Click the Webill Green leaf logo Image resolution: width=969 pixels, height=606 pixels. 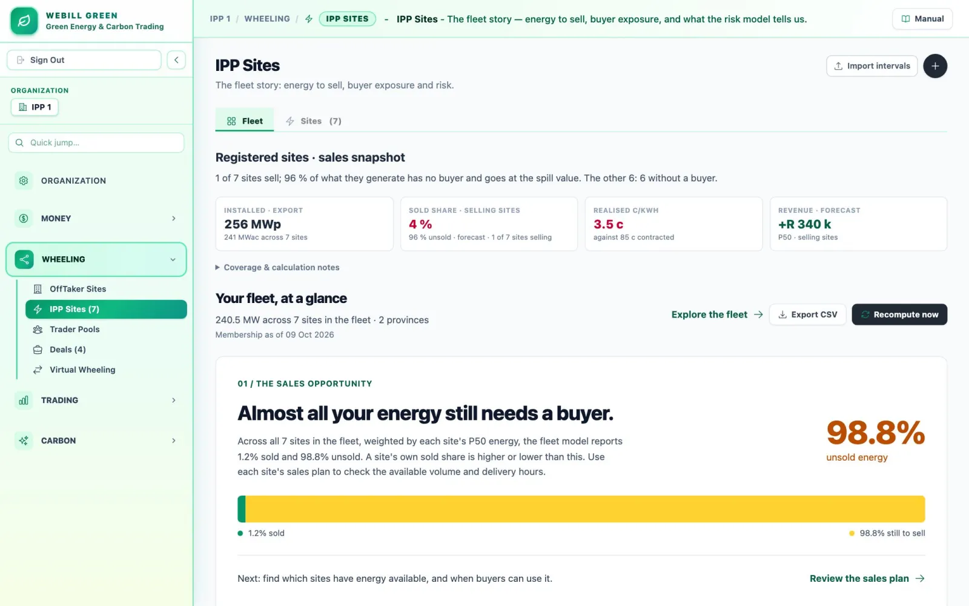[x=24, y=21]
